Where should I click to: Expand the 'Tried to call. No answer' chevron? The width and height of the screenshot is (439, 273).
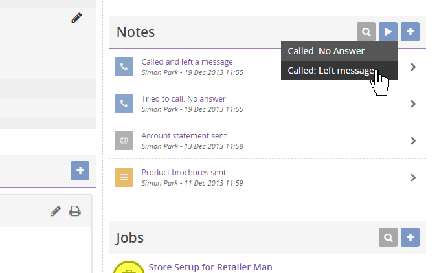(x=413, y=104)
